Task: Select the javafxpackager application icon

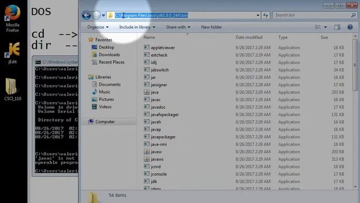Action: coord(146,114)
